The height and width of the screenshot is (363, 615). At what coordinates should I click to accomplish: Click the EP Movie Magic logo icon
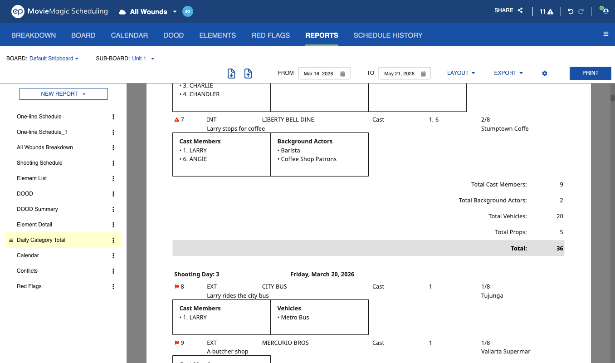[x=18, y=11]
